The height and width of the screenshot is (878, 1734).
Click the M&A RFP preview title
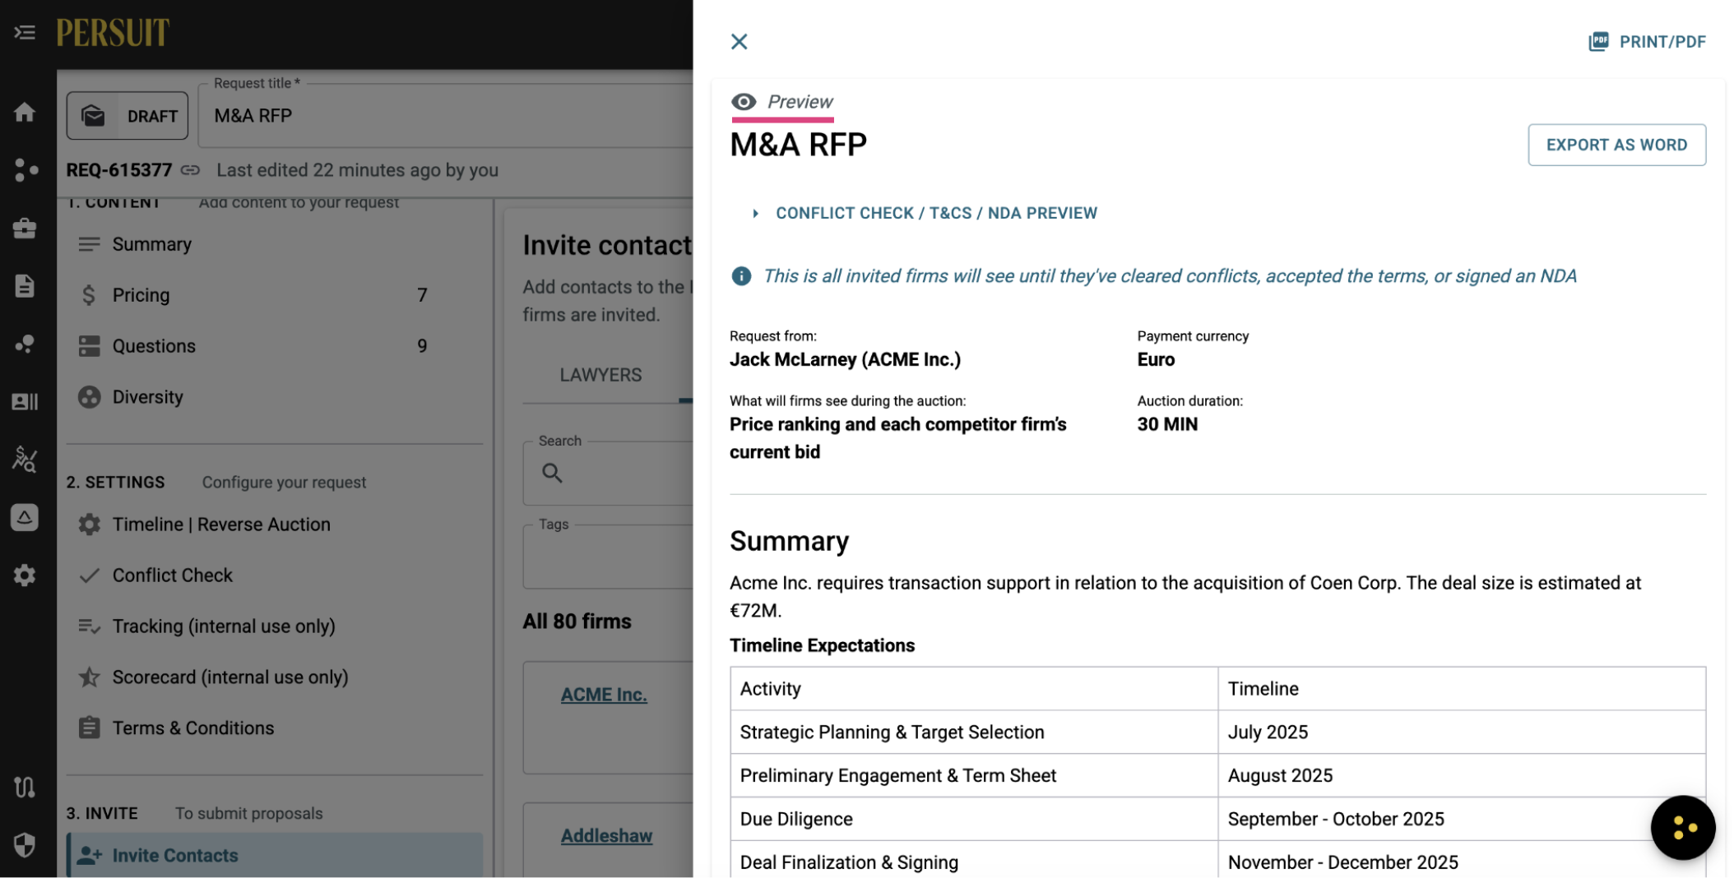pos(798,145)
